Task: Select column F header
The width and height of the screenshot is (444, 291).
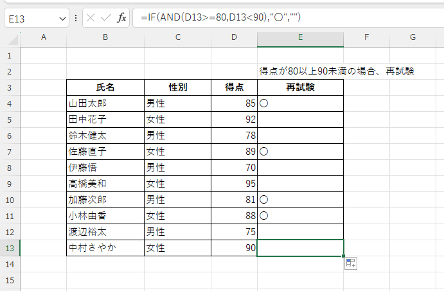Action: 366,37
